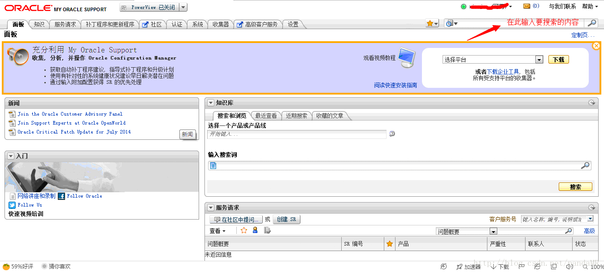The width and height of the screenshot is (604, 272).
Task: Click document icon in knowledge search box
Action: (213, 165)
